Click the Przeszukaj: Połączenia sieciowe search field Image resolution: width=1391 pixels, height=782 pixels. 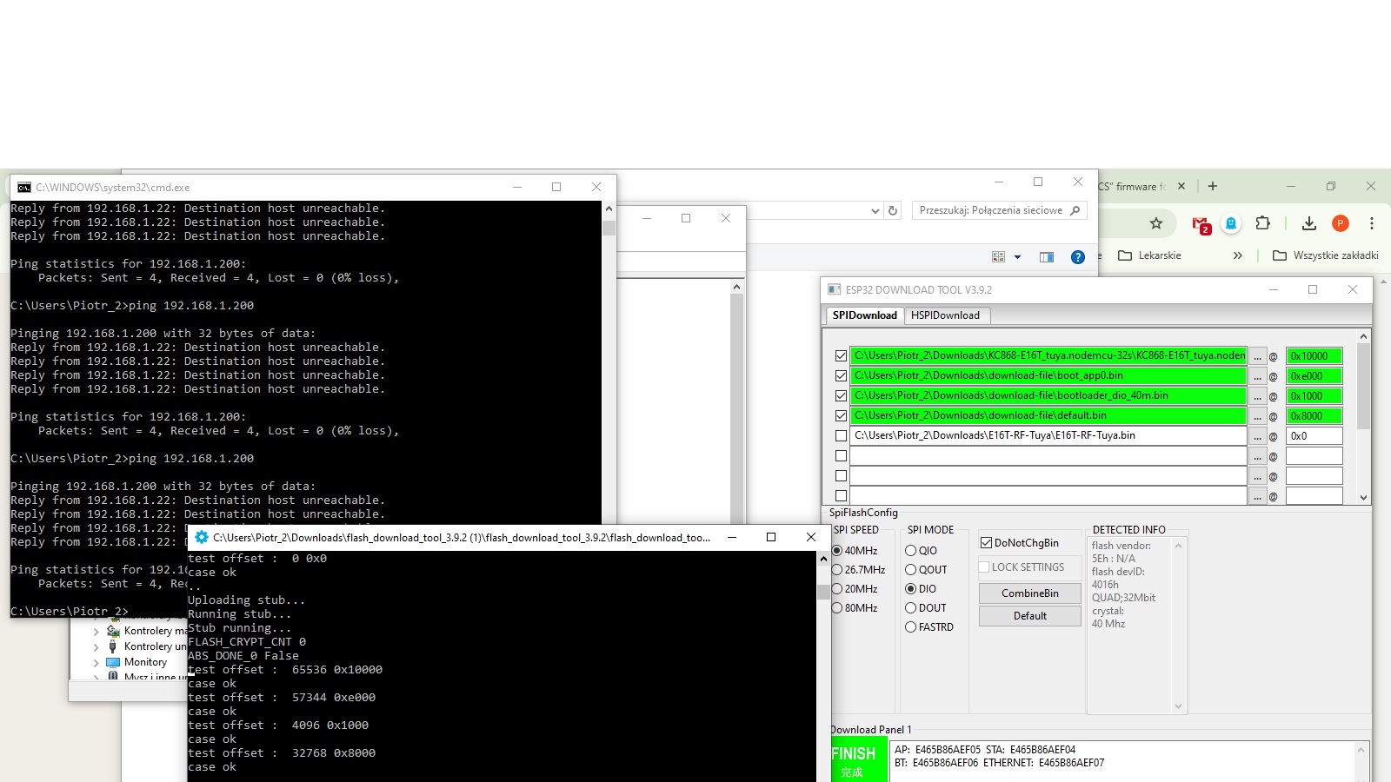point(991,210)
